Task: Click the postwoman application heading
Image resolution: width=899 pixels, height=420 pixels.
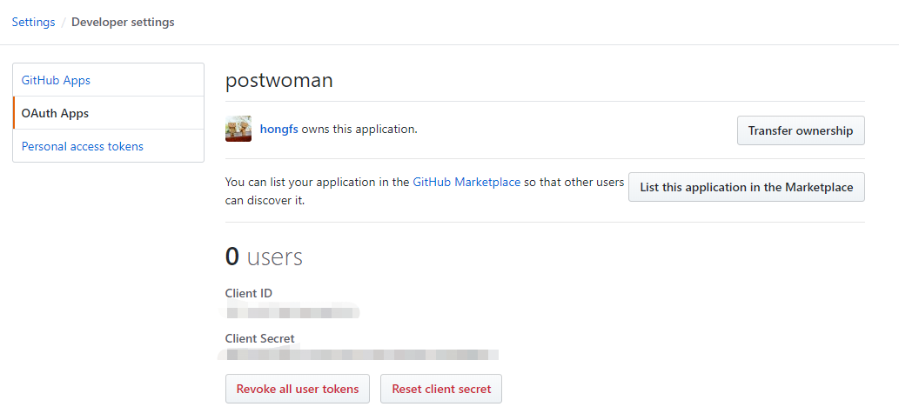Action: pyautogui.click(x=279, y=81)
